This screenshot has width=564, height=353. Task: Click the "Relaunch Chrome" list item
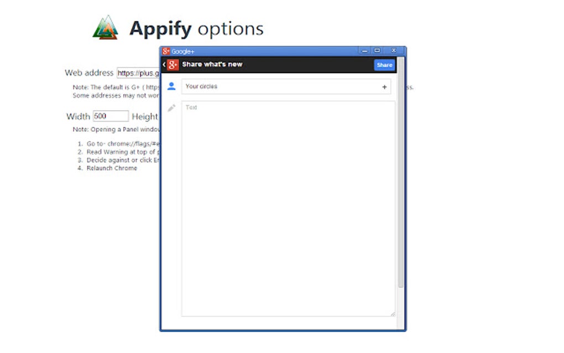click(112, 168)
